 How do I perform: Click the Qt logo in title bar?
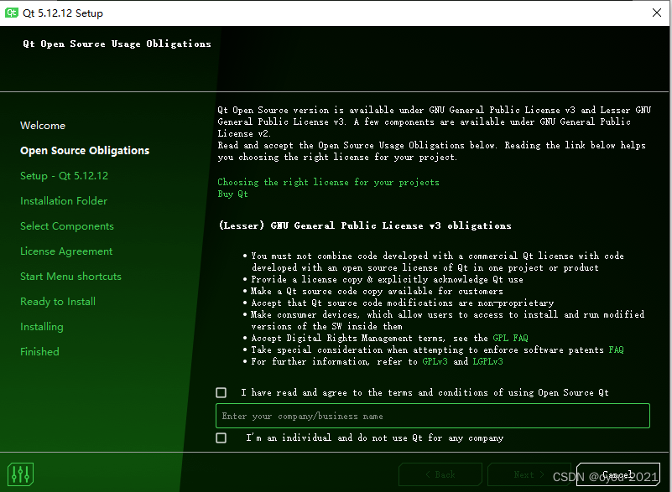coord(12,13)
